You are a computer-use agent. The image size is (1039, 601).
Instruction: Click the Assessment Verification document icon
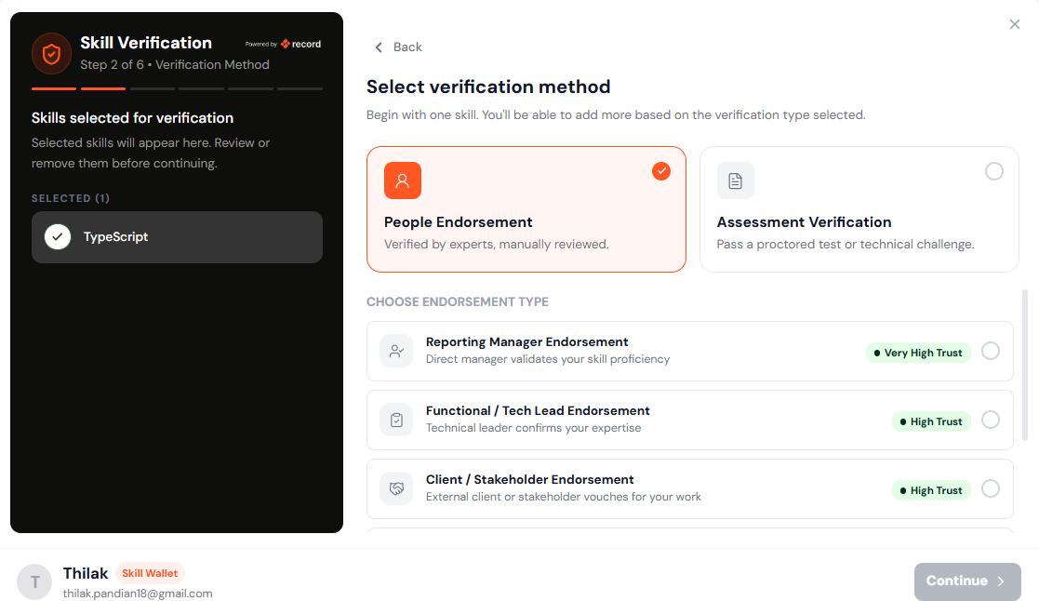pyautogui.click(x=736, y=180)
